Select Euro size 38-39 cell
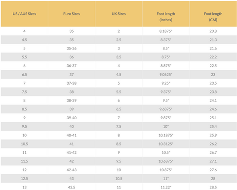This screenshot has height=190, width=237. (72, 100)
